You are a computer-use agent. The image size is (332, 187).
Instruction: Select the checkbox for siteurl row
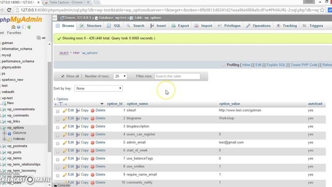(58, 111)
